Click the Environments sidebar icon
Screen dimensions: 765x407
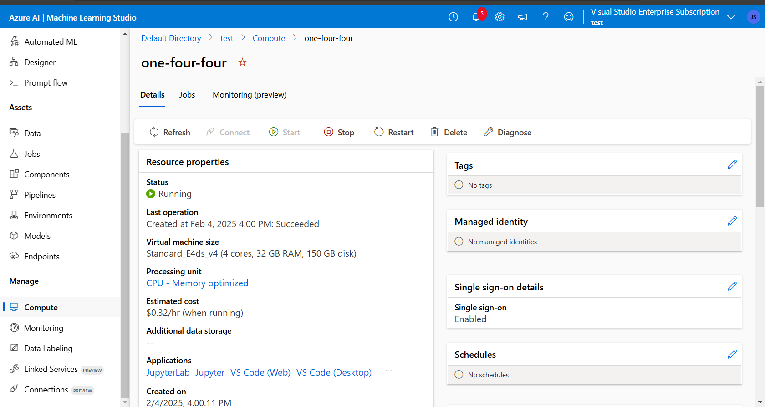point(14,215)
